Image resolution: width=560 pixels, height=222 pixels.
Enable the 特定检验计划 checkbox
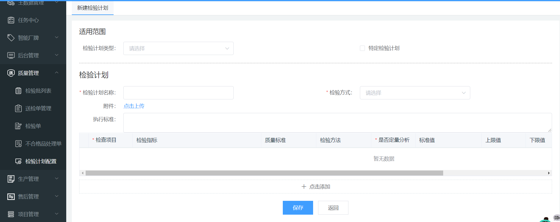tap(362, 48)
